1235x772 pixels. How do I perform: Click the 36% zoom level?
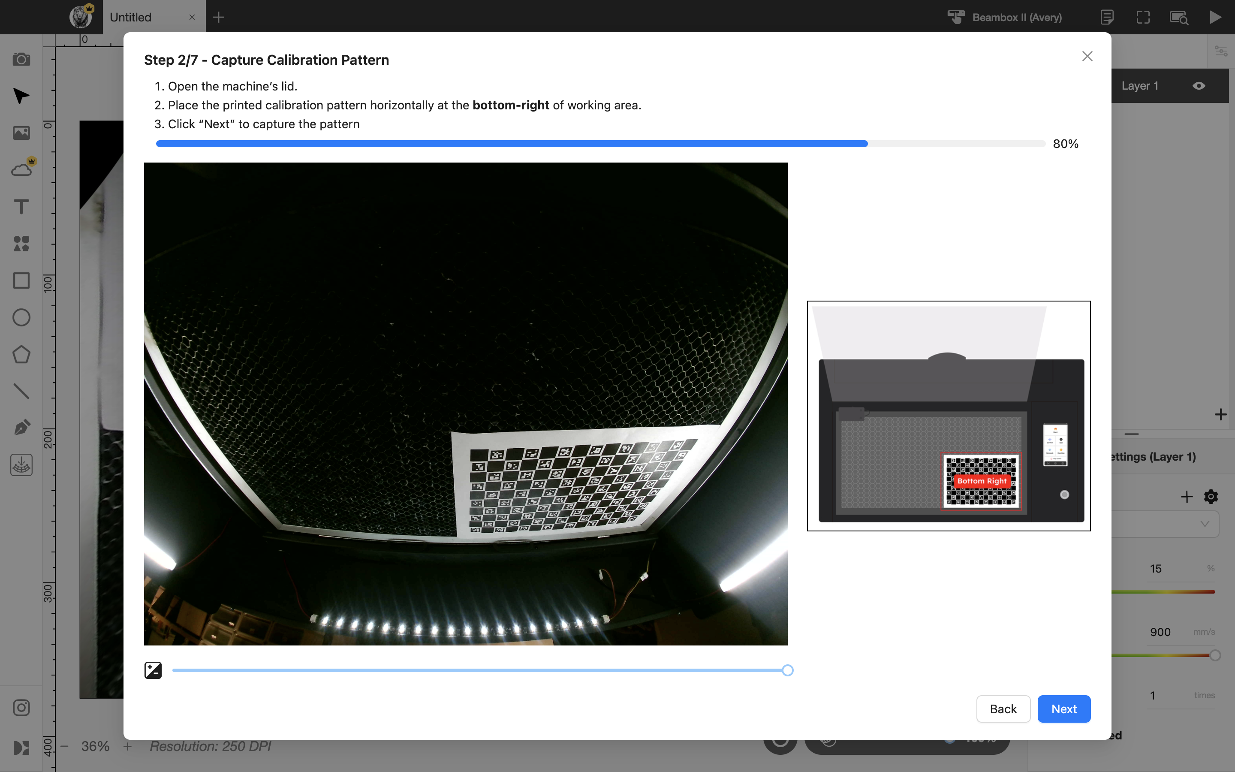click(x=96, y=746)
